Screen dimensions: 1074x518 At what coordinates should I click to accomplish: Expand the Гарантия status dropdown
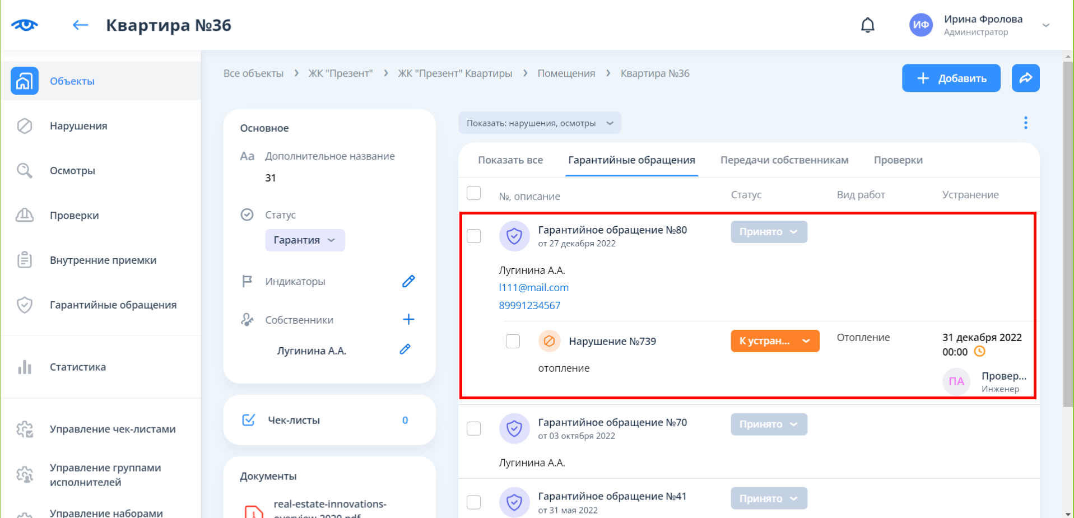pos(305,240)
